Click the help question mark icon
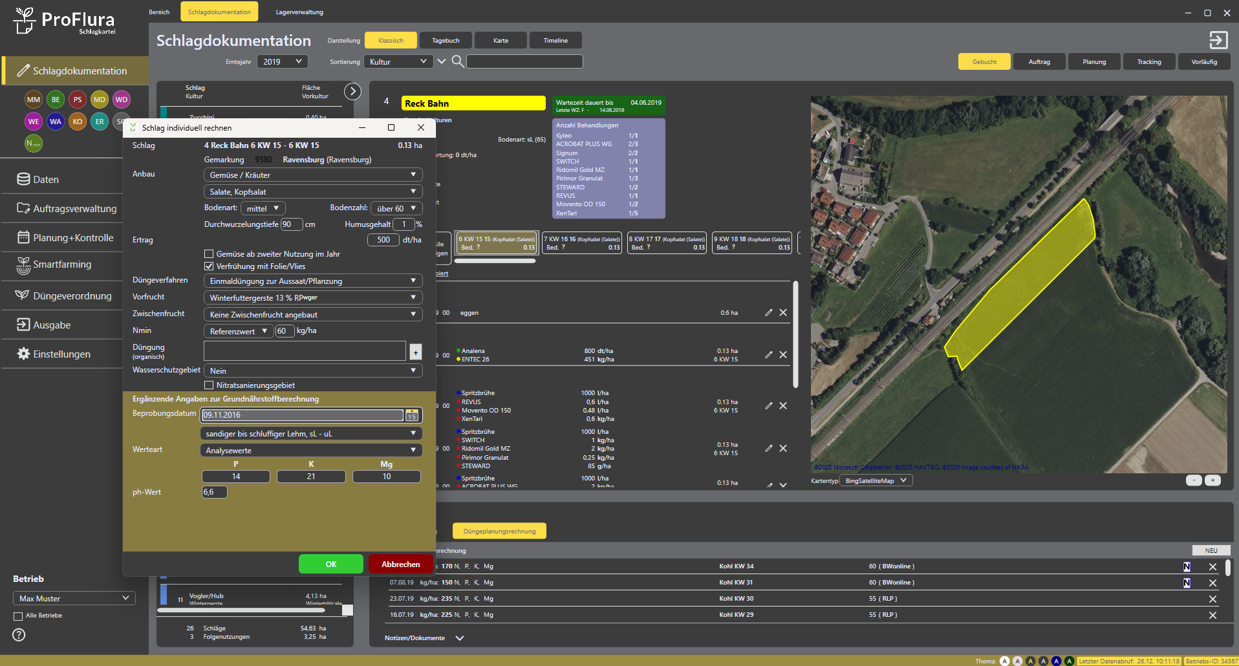 19,635
